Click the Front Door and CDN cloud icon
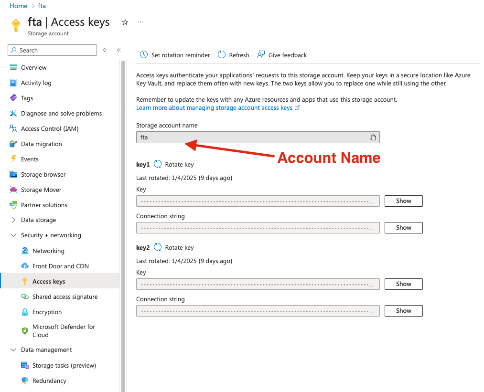The width and height of the screenshot is (484, 392). [x=25, y=266]
